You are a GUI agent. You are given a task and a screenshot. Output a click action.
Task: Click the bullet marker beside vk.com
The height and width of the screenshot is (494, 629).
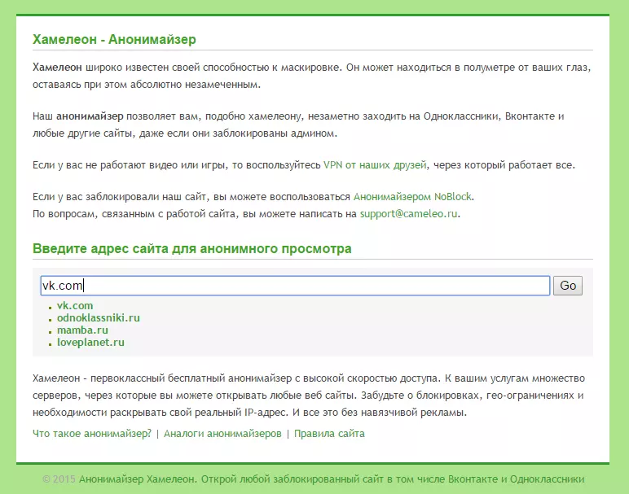point(51,308)
